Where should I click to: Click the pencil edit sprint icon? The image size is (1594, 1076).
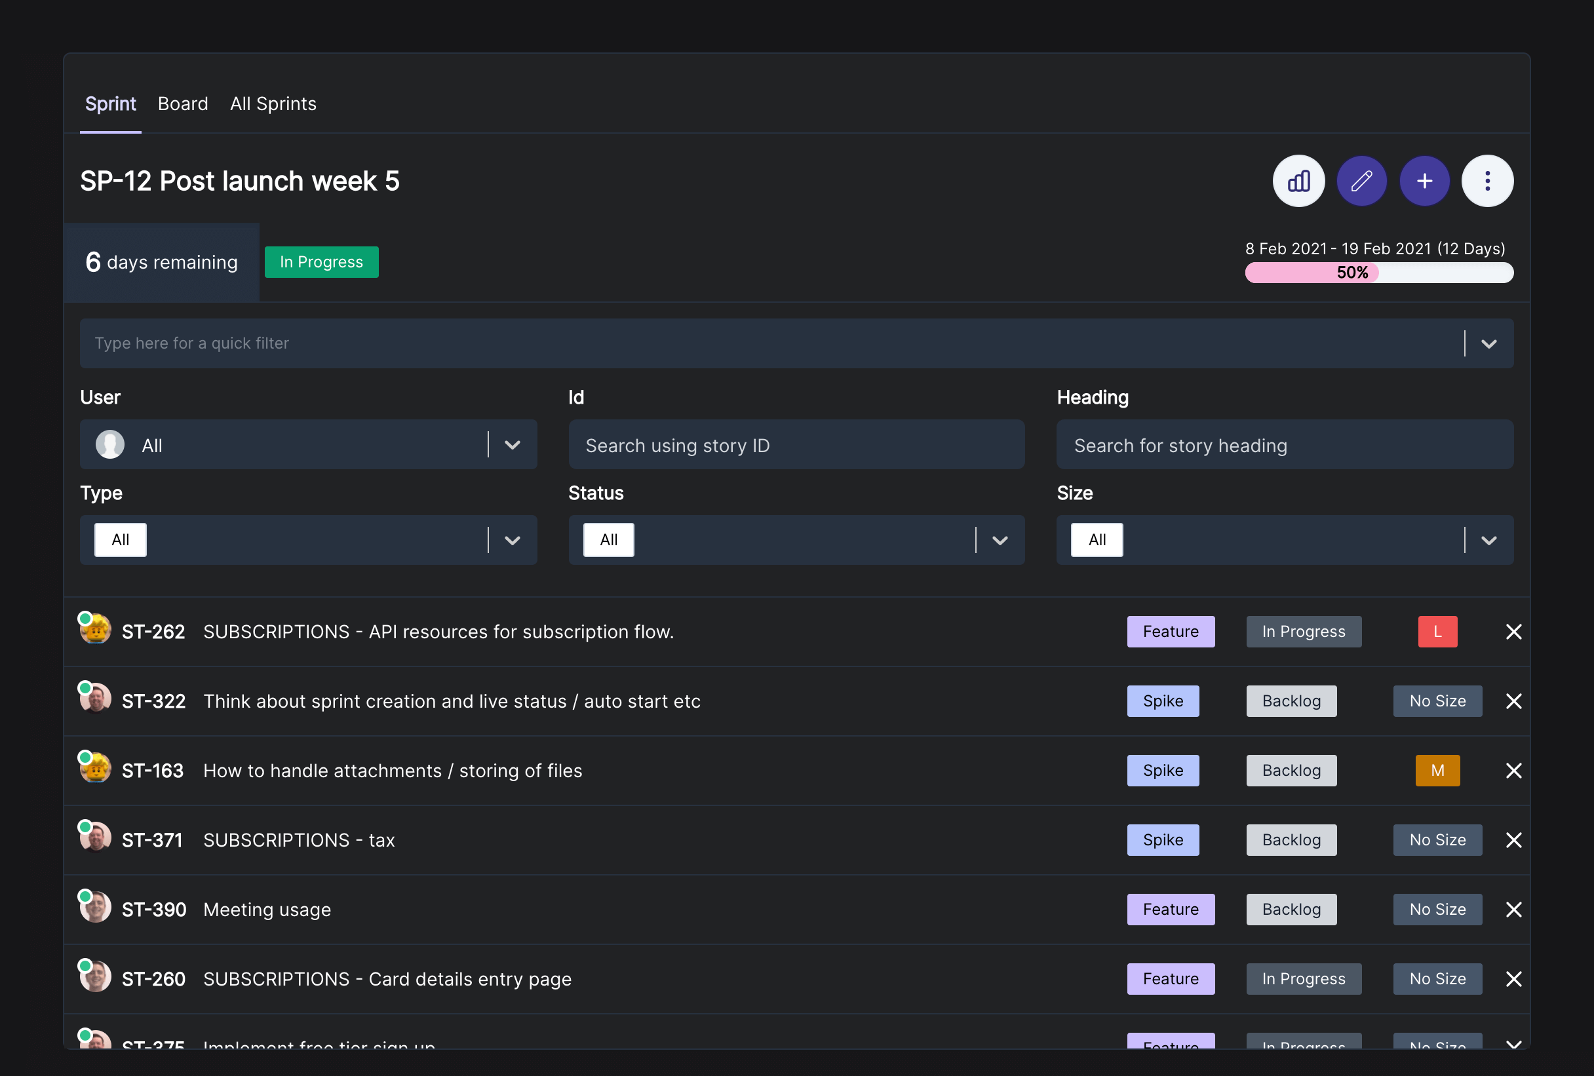[x=1361, y=181]
